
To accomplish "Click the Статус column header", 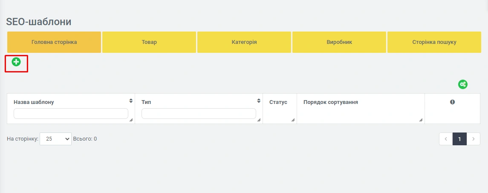I will click(278, 102).
